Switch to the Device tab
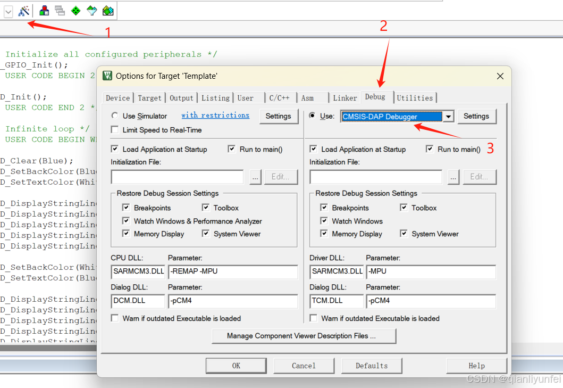Image resolution: width=563 pixels, height=388 pixels. [x=118, y=98]
